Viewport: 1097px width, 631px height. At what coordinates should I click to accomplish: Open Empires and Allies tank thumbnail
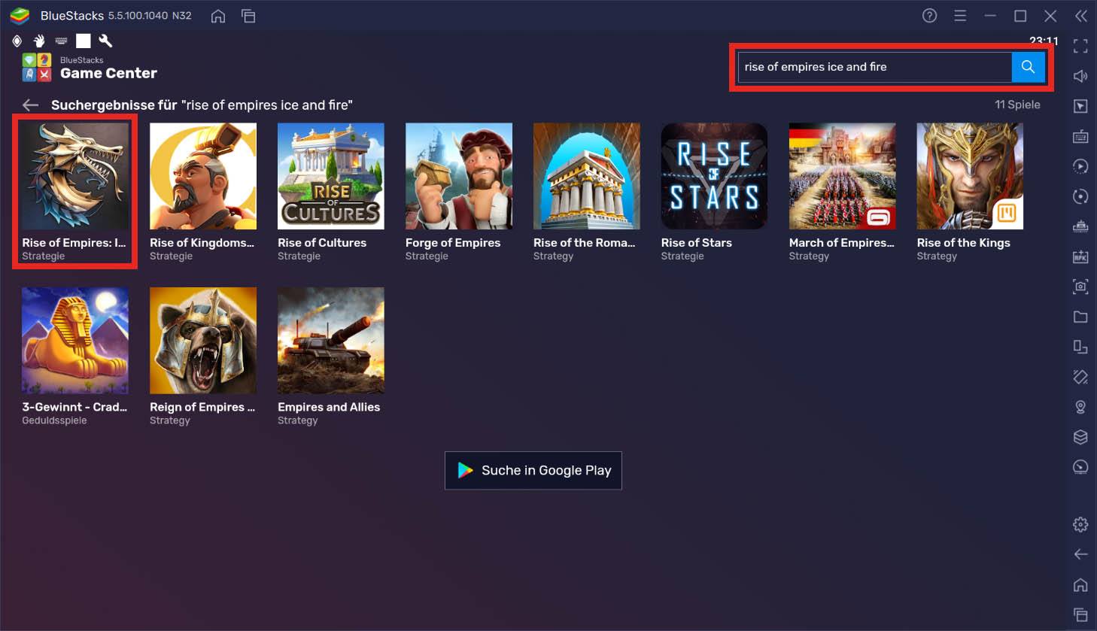point(331,341)
